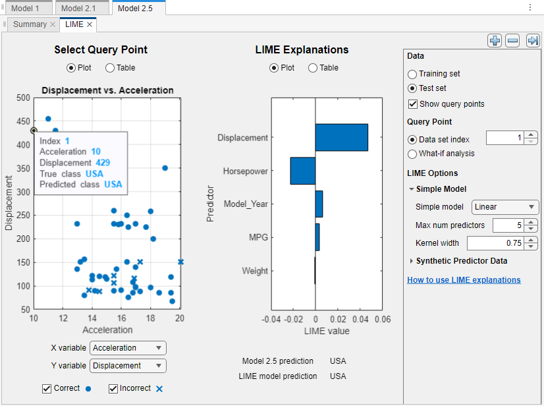Screen dimensions: 544x406
Task: Click the blue plus icon above the Data panel
Action: point(495,40)
